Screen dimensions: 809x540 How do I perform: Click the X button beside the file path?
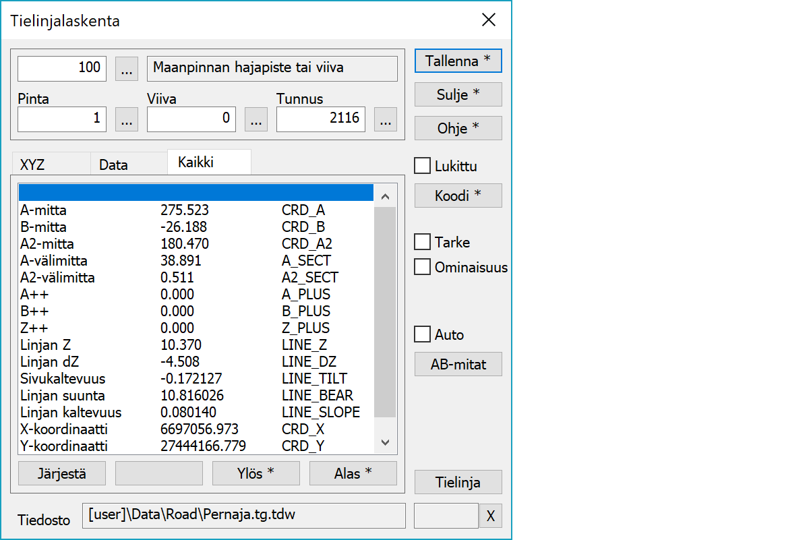(x=491, y=516)
